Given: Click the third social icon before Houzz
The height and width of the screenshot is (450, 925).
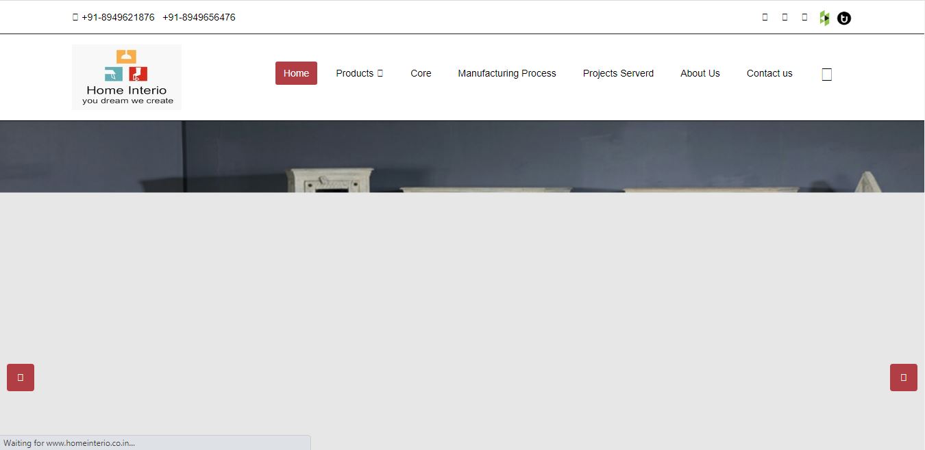Looking at the screenshot, I should pyautogui.click(x=804, y=17).
